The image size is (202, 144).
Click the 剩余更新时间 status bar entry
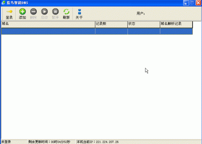[x=49, y=142]
